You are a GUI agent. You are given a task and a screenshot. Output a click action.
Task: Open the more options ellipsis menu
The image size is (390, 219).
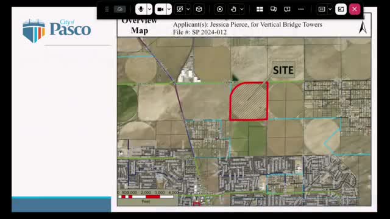pyautogui.click(x=301, y=9)
